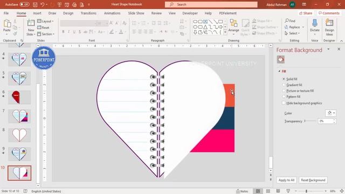This screenshot has height=194, width=345.
Task: Click the Quick Styles icon
Action: (x=245, y=27)
